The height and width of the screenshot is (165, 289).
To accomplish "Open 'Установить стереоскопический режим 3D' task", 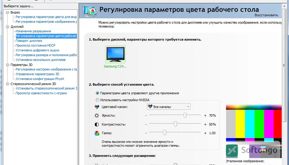I will pos(46,88).
